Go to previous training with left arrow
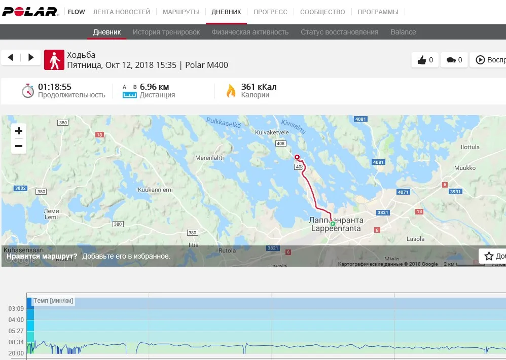This screenshot has width=506, height=360. [x=11, y=57]
